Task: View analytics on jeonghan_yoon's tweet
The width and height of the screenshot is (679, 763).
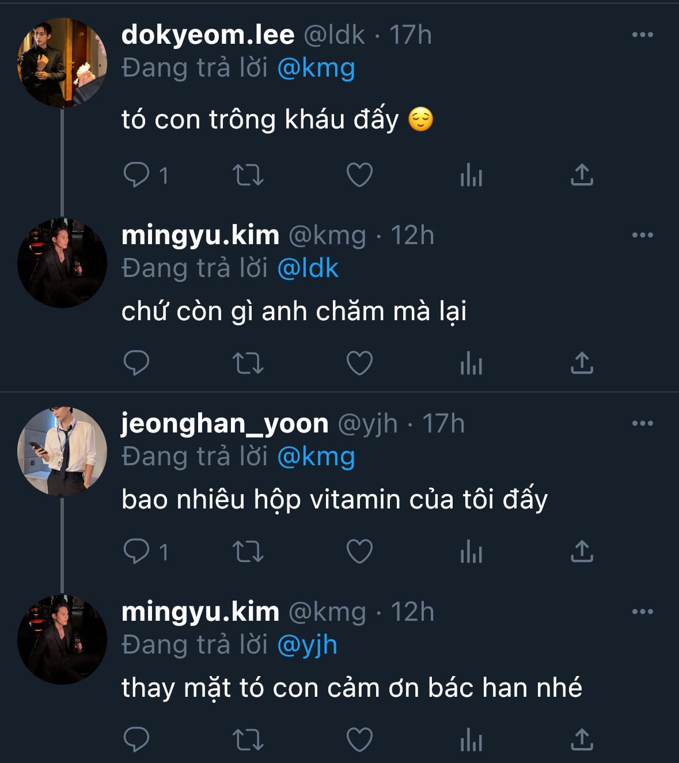Action: click(x=471, y=552)
